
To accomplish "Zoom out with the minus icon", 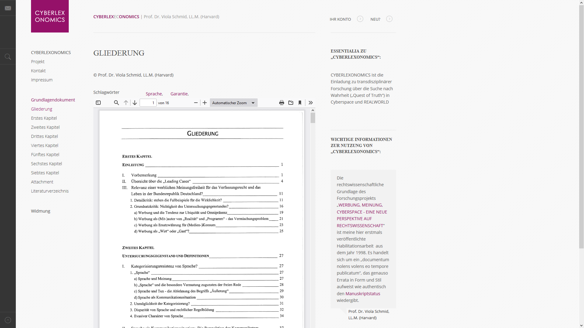I will coord(196,103).
